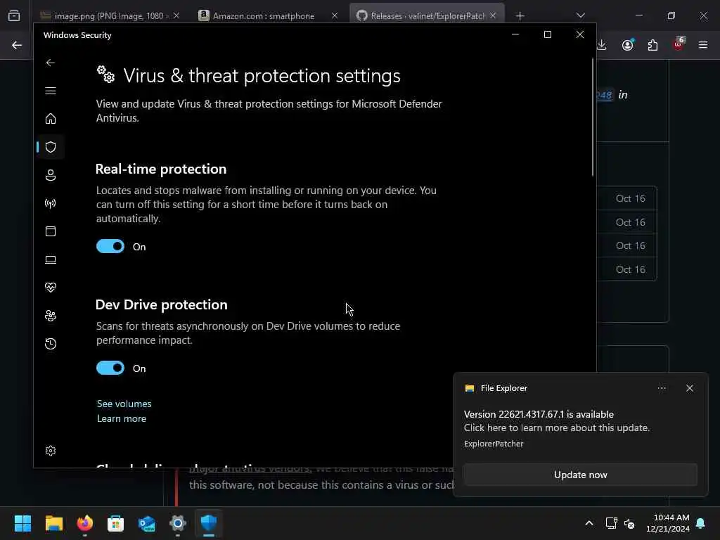Open the Windows Security hamburger menu

click(51, 91)
